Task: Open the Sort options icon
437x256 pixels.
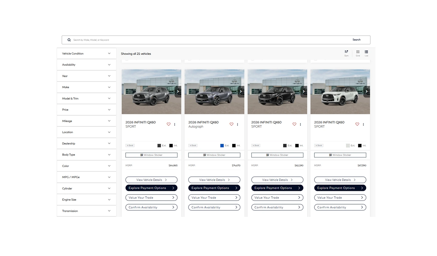Action: click(x=346, y=53)
